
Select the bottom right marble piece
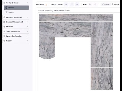[102, 79]
